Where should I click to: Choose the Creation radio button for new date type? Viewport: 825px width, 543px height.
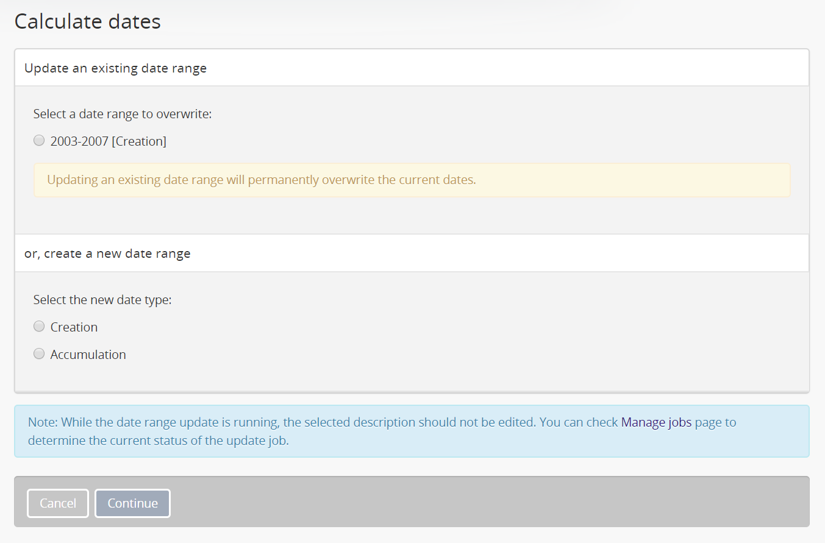39,327
